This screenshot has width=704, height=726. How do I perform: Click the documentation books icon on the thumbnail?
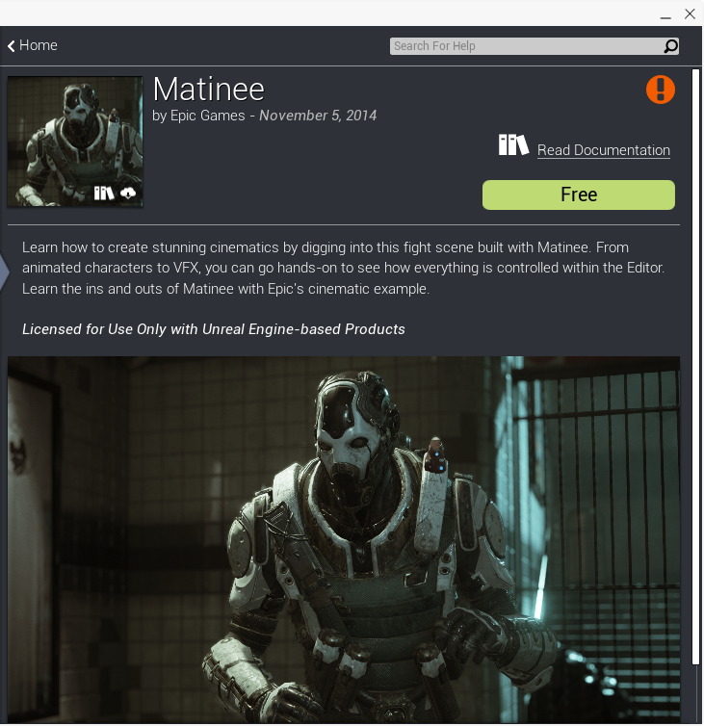tap(104, 194)
